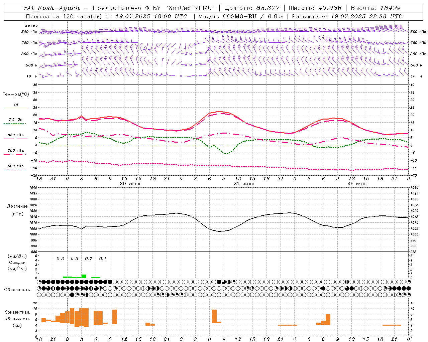The image size is (428, 342).
Task: Select the text Предоставлено ФГБУ "ЗапСиб УГМС"
Action: click(153, 8)
